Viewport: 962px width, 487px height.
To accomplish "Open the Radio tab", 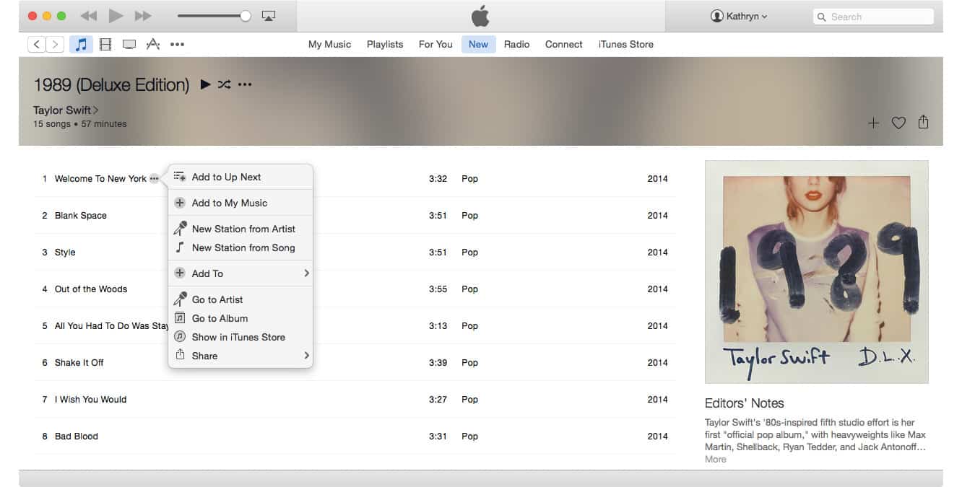I will (x=516, y=44).
